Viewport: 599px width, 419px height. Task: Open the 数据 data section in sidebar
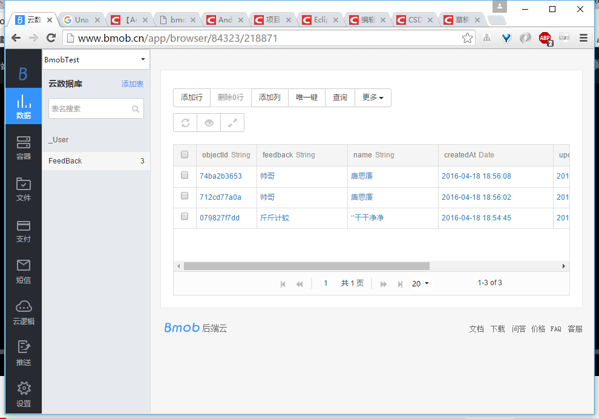click(x=24, y=106)
